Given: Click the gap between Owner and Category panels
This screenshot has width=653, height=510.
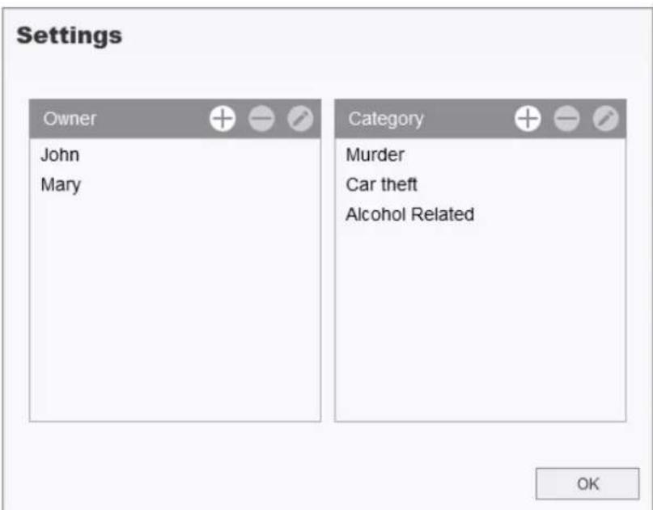Looking at the screenshot, I should [x=328, y=267].
